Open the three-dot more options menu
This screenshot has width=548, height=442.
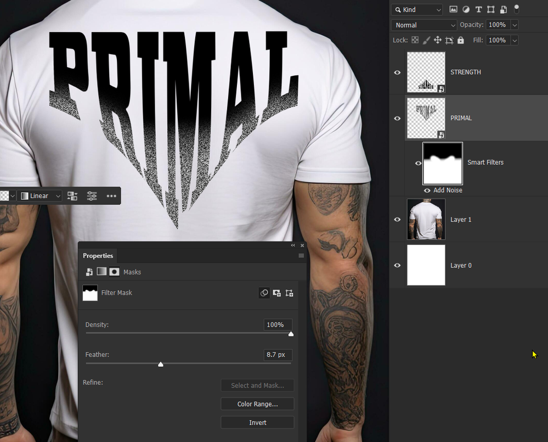[111, 196]
